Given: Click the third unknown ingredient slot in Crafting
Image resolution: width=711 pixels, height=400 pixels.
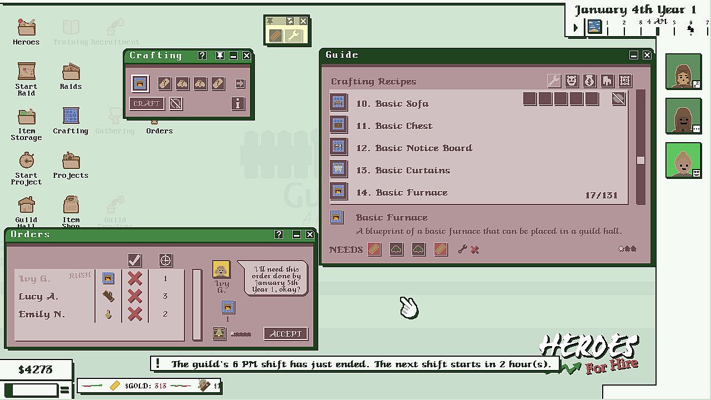Looking at the screenshot, I should pos(200,83).
